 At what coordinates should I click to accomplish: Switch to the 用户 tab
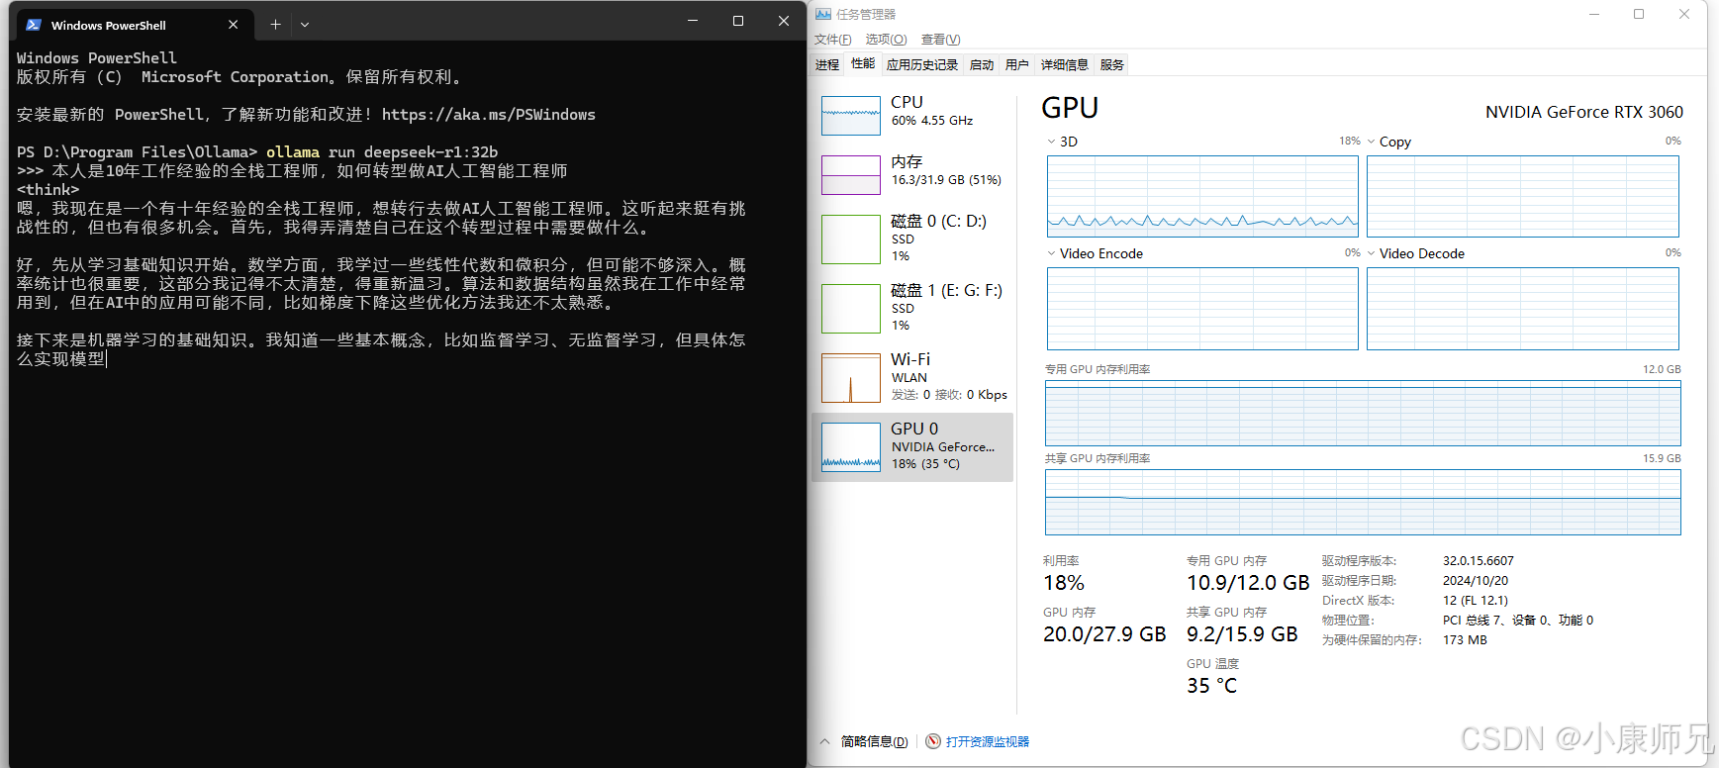[x=1016, y=64]
